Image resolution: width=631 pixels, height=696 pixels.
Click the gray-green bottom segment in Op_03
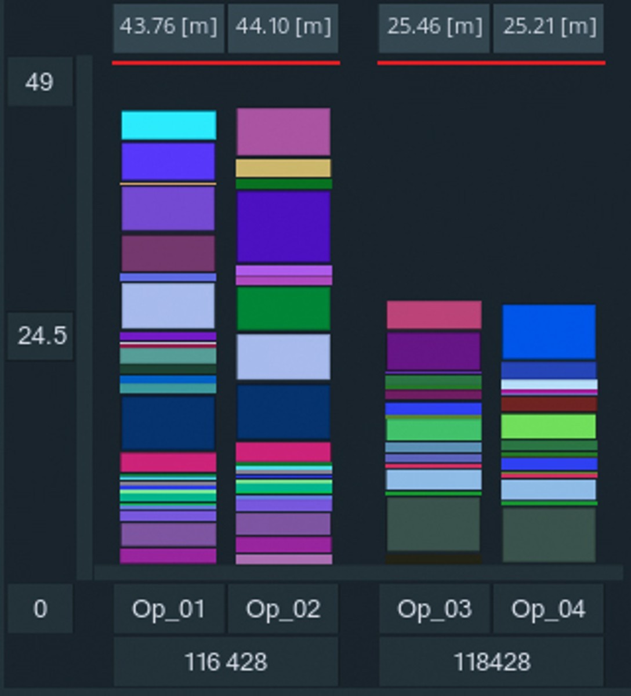[x=434, y=524]
